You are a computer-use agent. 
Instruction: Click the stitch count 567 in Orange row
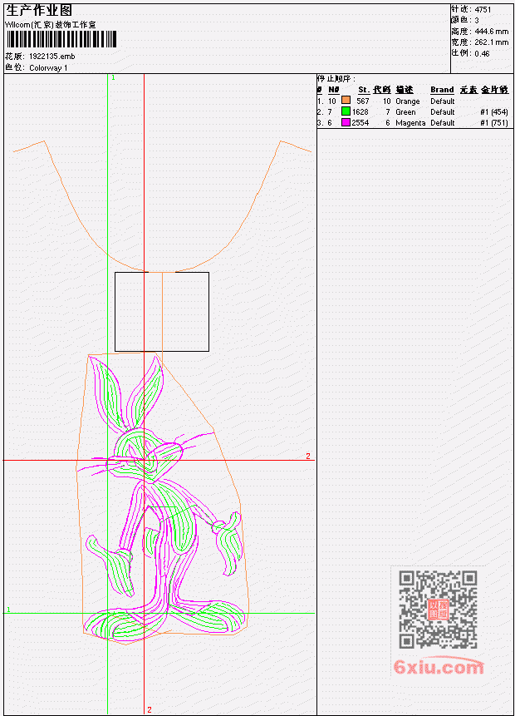(363, 101)
